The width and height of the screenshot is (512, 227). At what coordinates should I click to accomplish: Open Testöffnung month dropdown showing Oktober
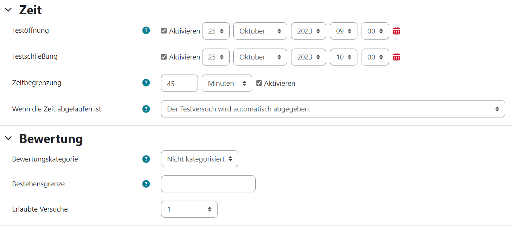tap(260, 31)
